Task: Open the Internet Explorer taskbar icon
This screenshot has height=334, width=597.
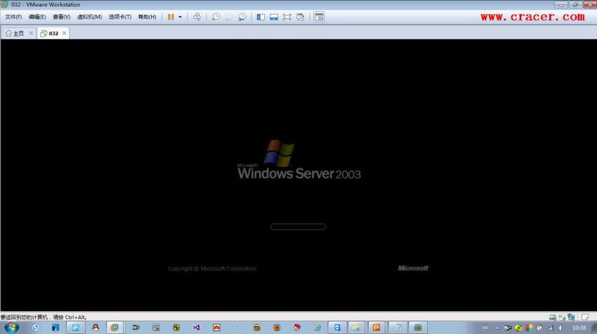Action: tap(317, 328)
